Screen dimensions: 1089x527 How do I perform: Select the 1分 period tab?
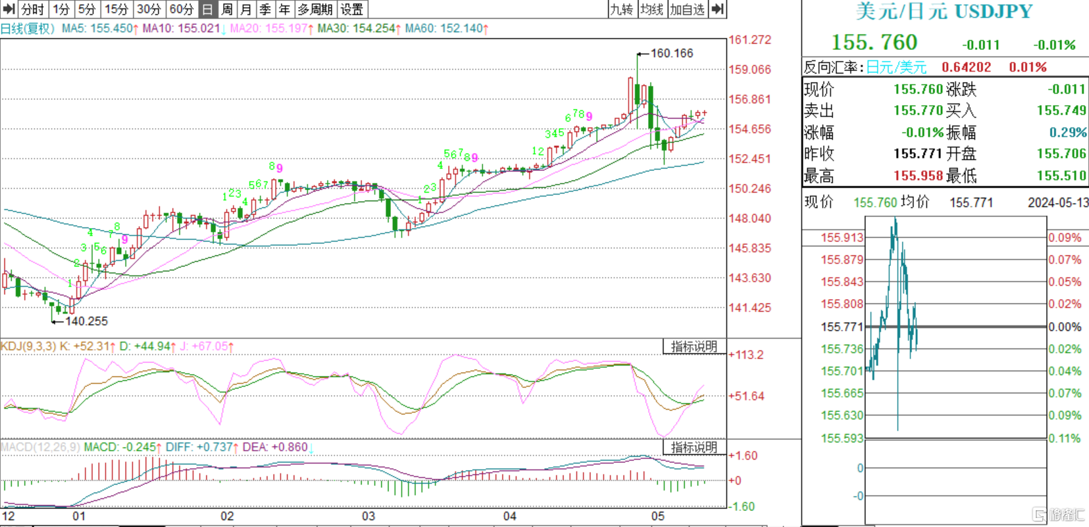click(x=61, y=9)
